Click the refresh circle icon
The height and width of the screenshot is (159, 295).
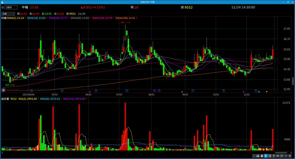click(281, 156)
